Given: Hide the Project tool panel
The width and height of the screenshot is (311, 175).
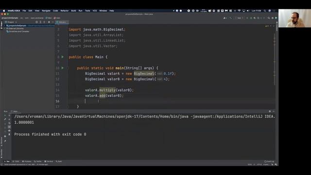Looking at the screenshot, I should pos(52,22).
